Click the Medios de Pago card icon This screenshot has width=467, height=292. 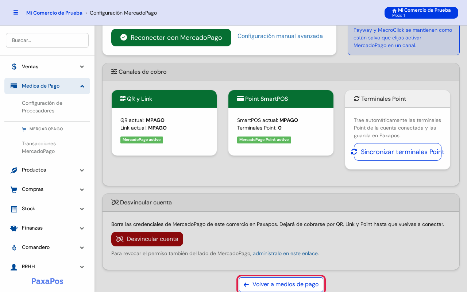click(x=14, y=86)
